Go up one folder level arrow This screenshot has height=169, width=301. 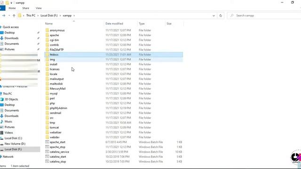(x=14, y=15)
